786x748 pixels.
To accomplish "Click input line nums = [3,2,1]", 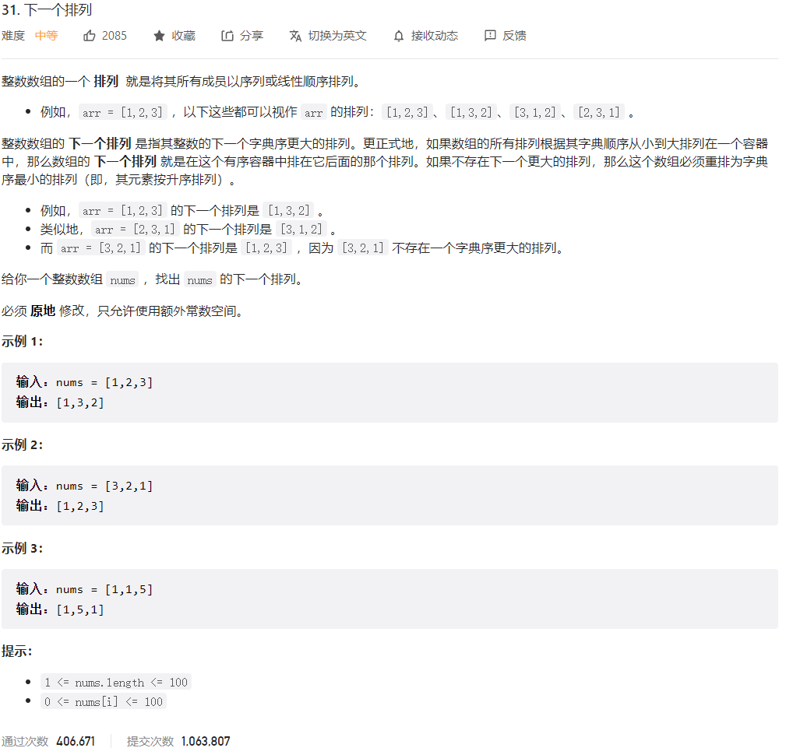I will 84,486.
